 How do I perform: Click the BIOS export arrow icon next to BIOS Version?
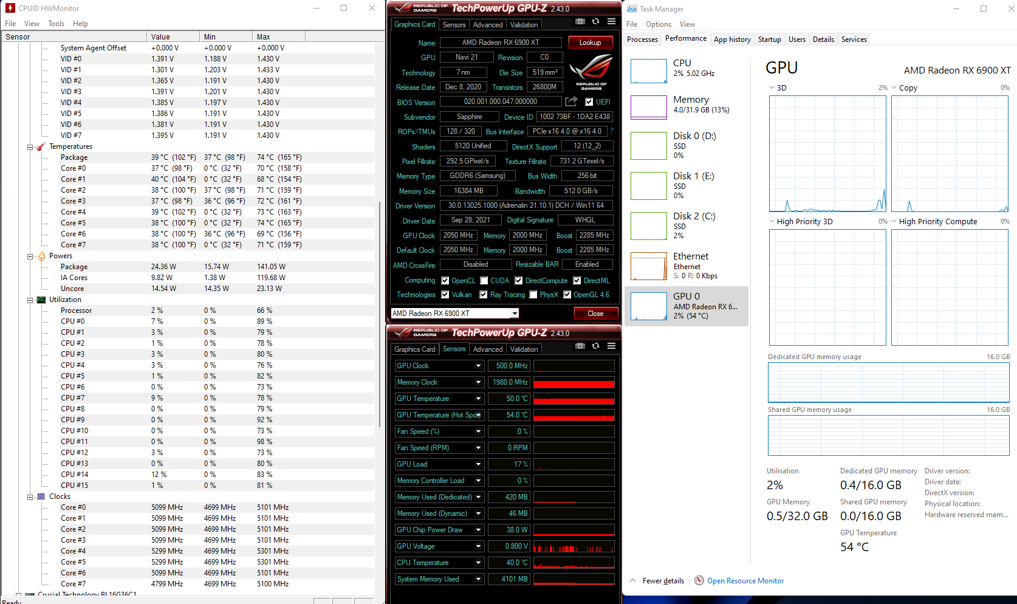(571, 101)
